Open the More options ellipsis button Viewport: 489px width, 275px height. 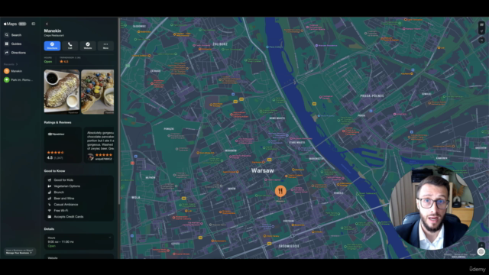coord(105,46)
